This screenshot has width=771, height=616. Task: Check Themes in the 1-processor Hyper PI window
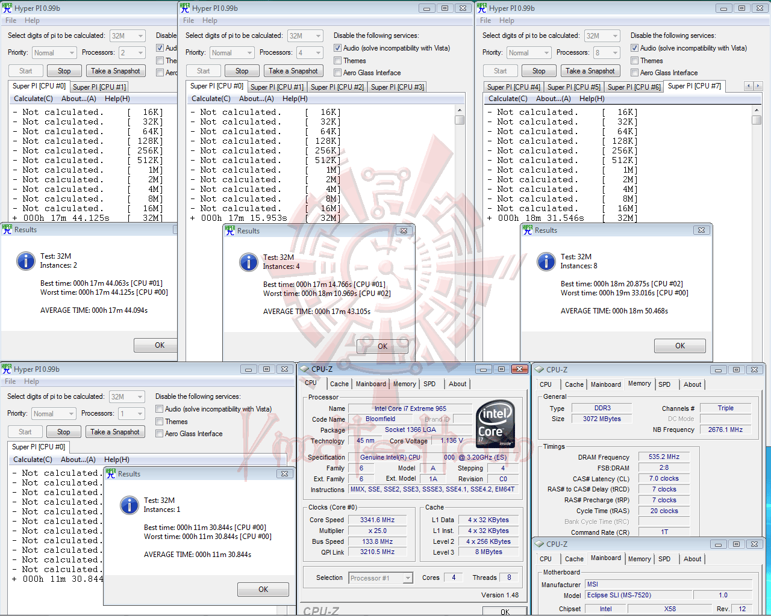[159, 422]
